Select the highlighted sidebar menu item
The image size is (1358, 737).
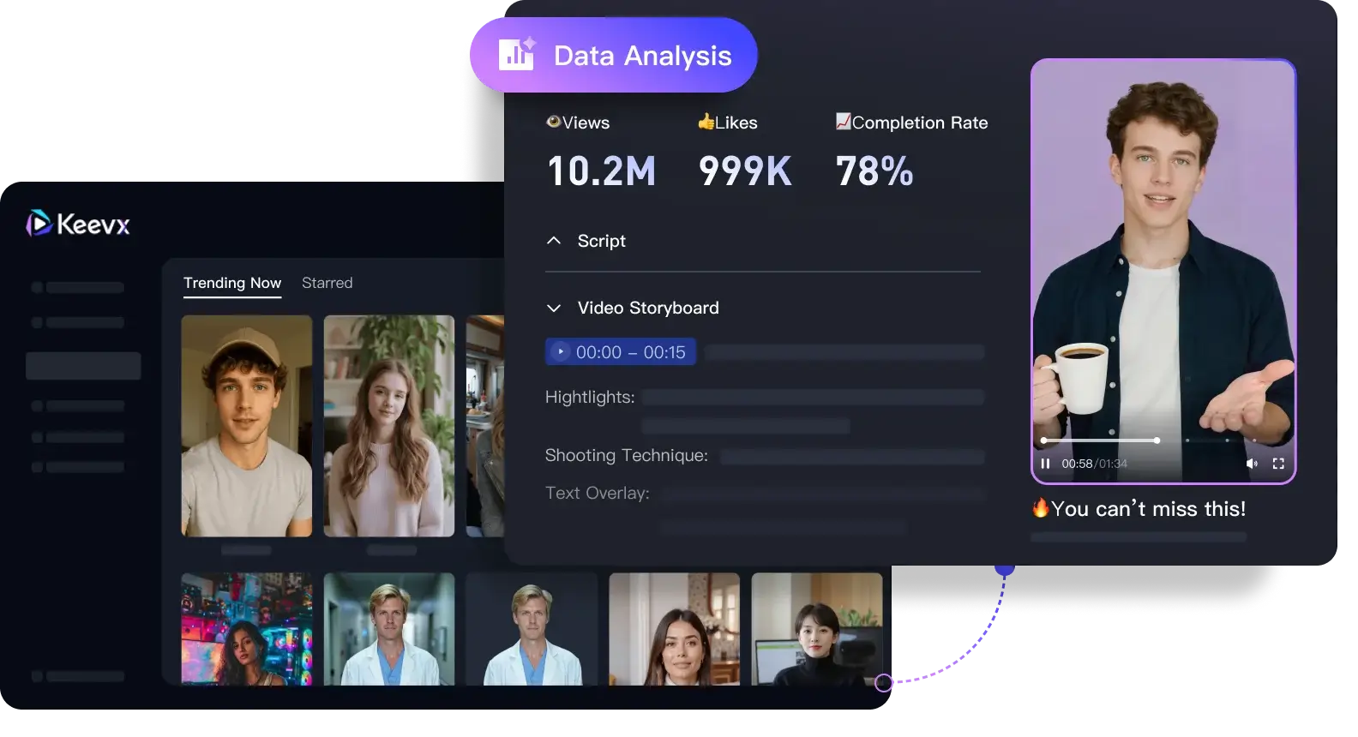coord(83,366)
